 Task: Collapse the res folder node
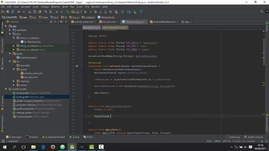click(x=10, y=62)
